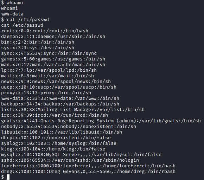The width and height of the screenshot is (204, 180).
Task: Click the irc ircd entry line
Action: [x=55, y=115]
